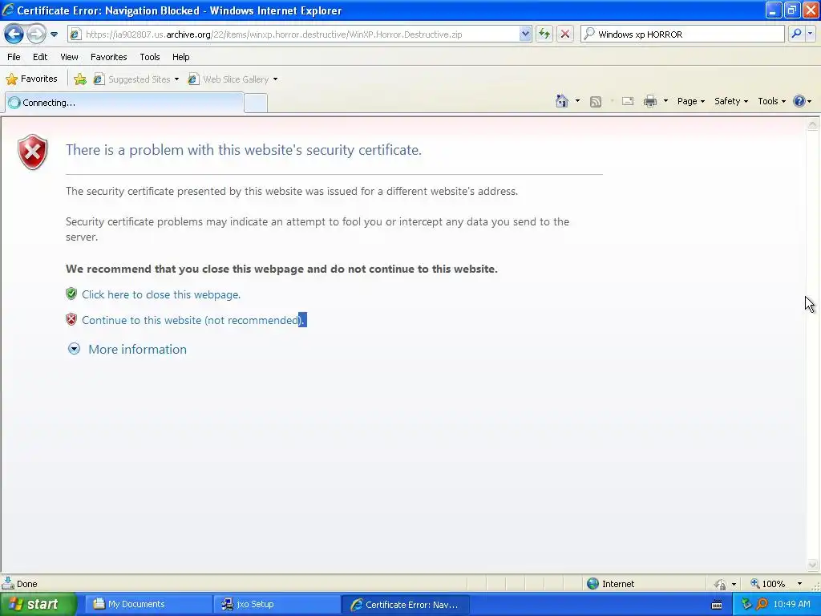
Task: Click Add to Favorites Bar icon
Action: [80, 79]
